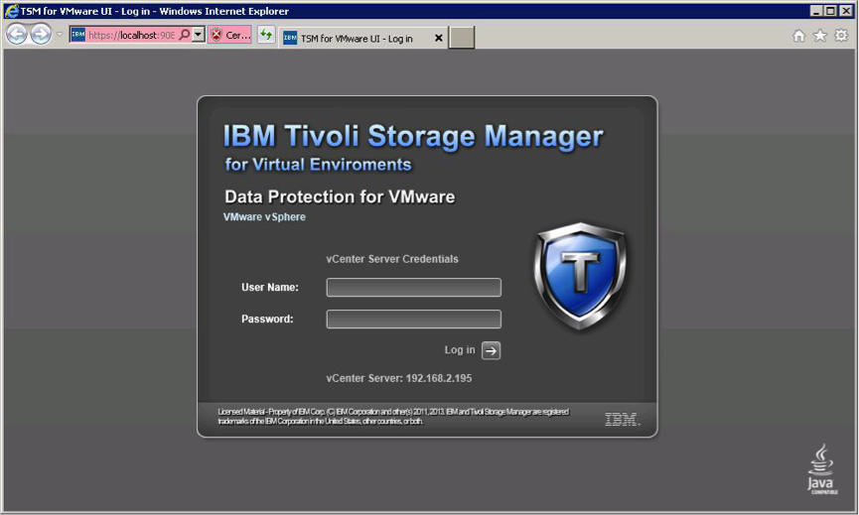Maximize the Internet Explorer window
859x515 pixels.
[x=831, y=11]
